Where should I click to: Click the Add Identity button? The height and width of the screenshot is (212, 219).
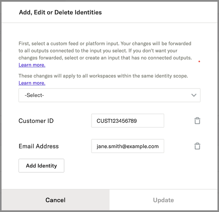point(41,165)
